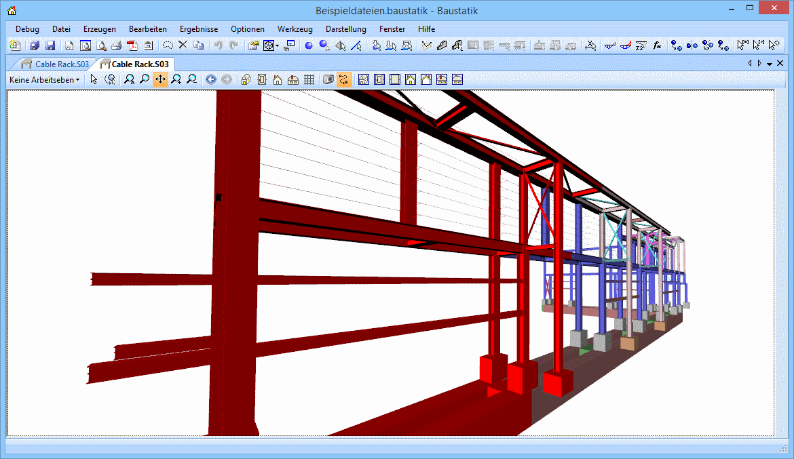Open the Darstellung menu
The width and height of the screenshot is (794, 459).
345,29
